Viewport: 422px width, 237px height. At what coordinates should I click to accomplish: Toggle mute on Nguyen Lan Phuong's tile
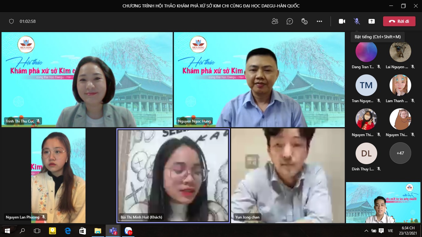tap(43, 217)
